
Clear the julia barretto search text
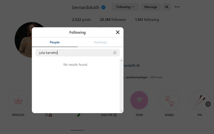(x=115, y=52)
